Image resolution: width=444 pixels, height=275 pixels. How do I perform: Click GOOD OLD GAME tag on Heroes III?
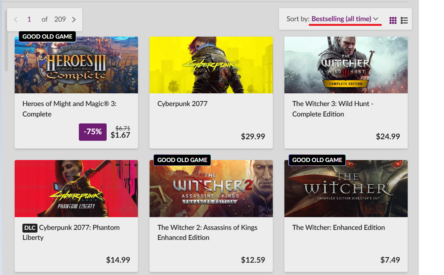point(47,37)
